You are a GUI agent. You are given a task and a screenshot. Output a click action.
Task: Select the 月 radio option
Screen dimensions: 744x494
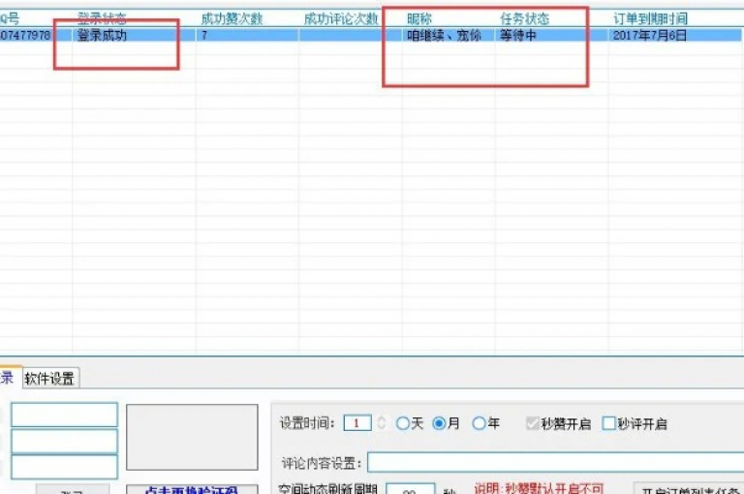click(439, 423)
